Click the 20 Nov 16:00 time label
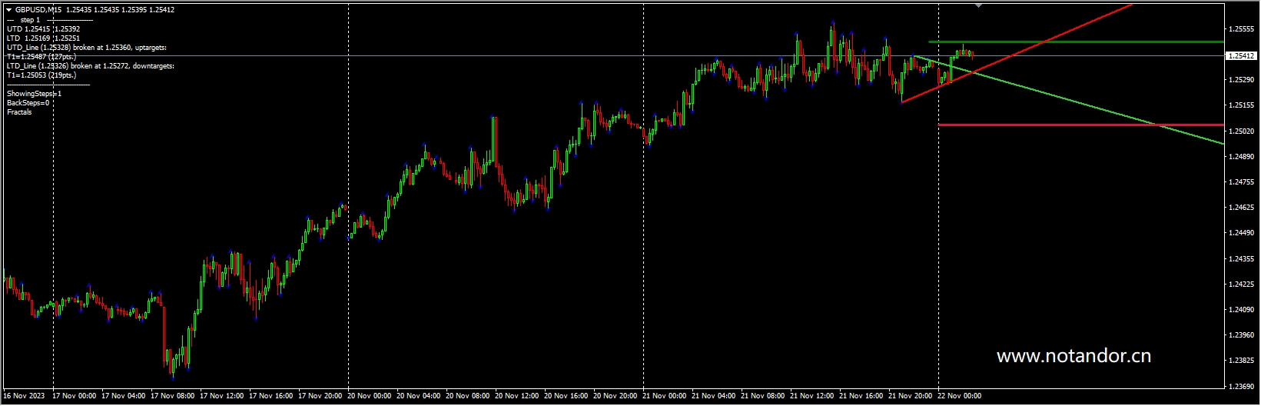 pos(566,396)
